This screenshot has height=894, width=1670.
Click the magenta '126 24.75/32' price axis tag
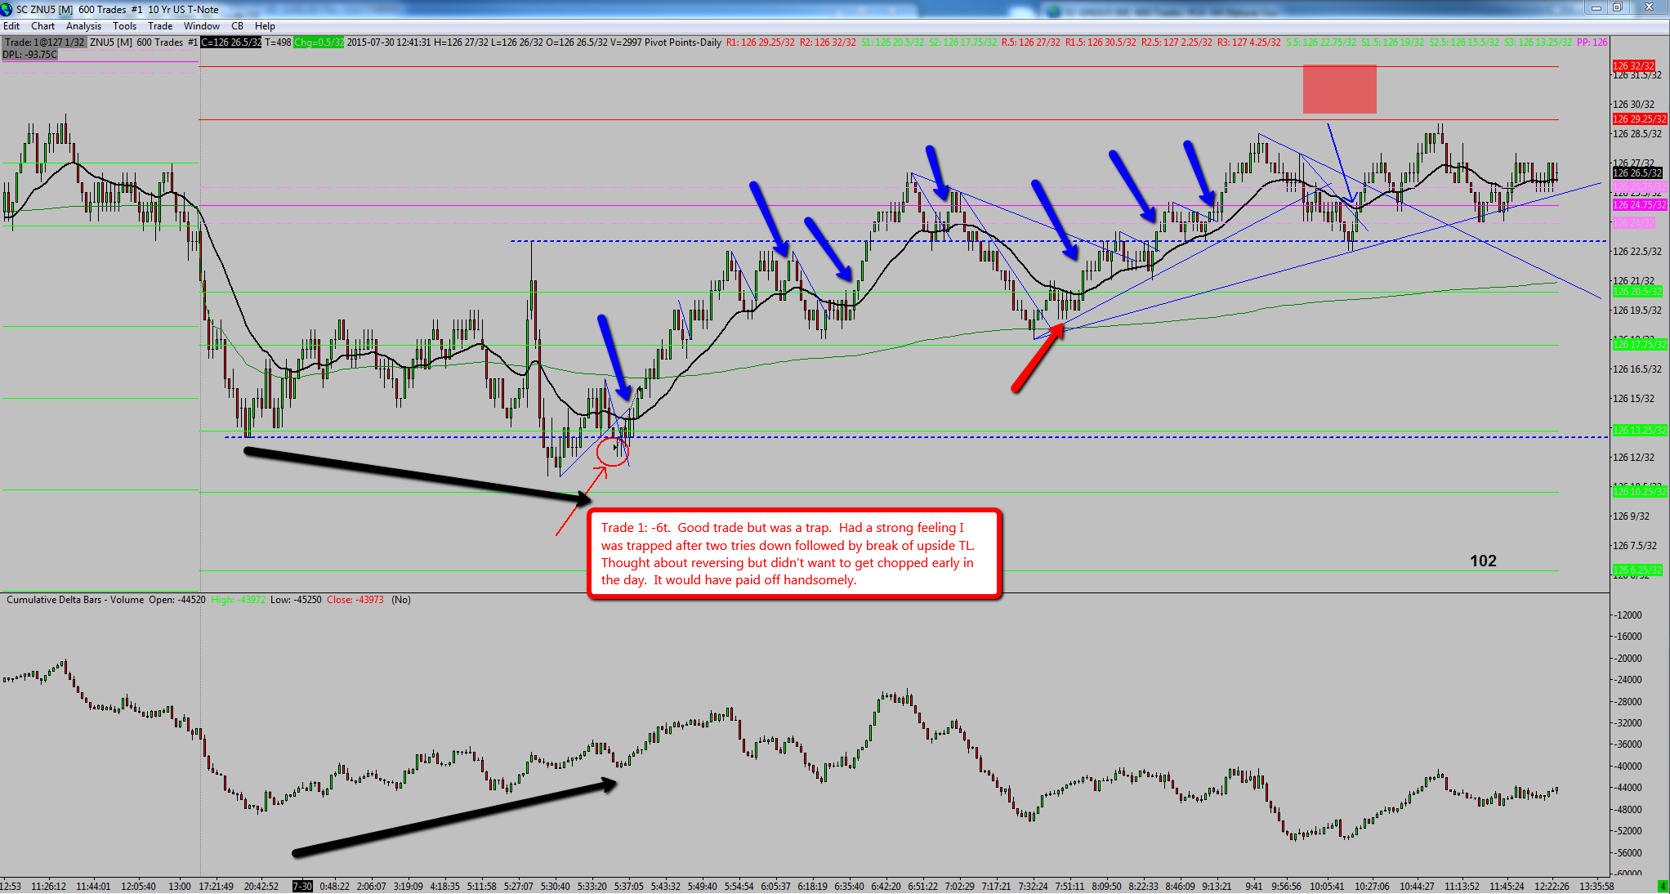pyautogui.click(x=1639, y=205)
